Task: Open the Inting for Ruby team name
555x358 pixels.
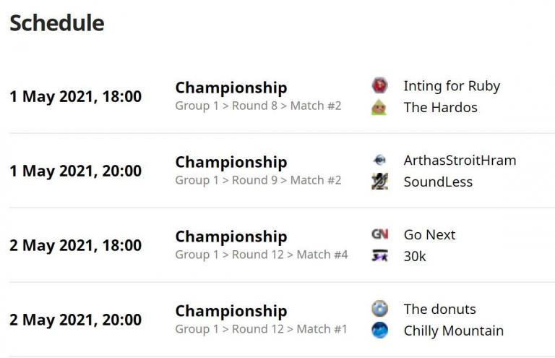Action: (x=452, y=86)
